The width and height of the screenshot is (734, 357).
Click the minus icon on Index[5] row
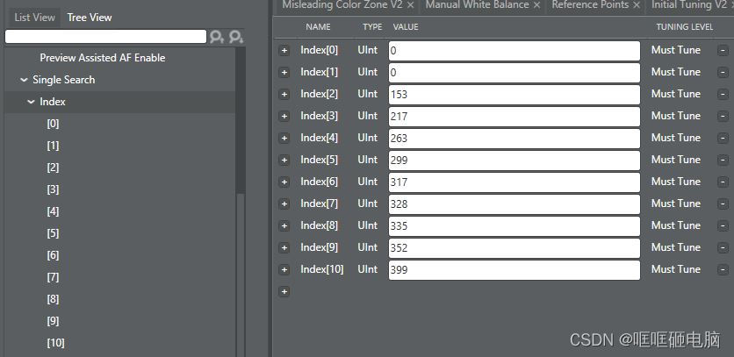coord(723,161)
